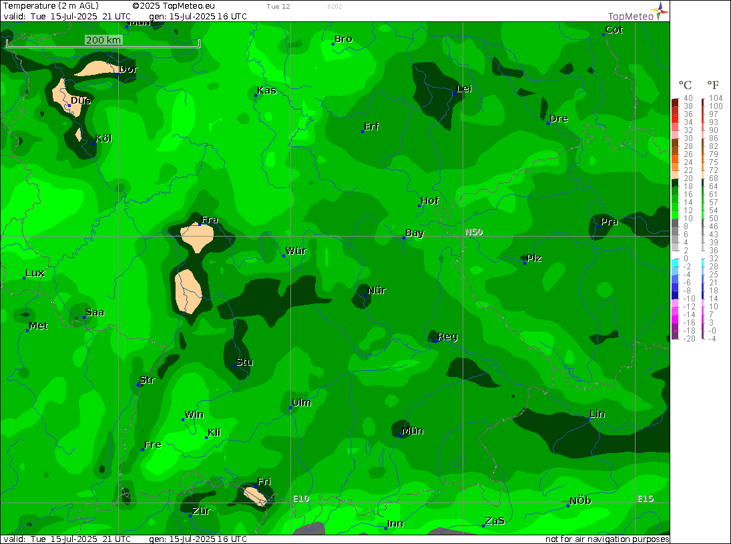Viewport: 731px width, 544px height.
Task: Click the Lin city label
Action: coord(597,414)
